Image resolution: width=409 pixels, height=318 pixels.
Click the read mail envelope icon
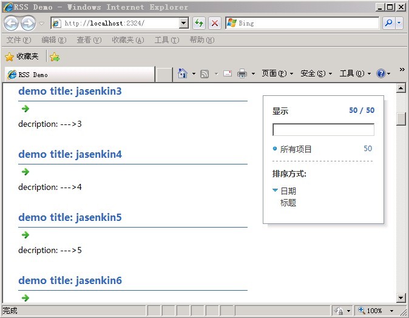228,74
